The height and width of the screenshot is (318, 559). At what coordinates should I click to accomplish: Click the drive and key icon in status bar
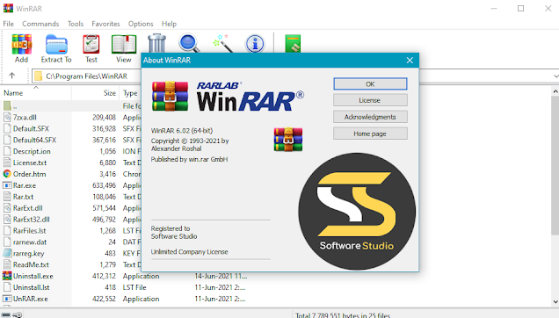tap(11, 314)
